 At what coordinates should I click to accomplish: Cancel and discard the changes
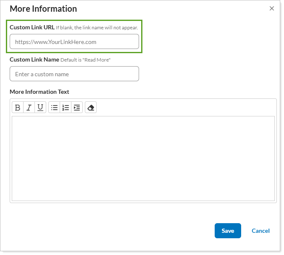tap(260, 231)
